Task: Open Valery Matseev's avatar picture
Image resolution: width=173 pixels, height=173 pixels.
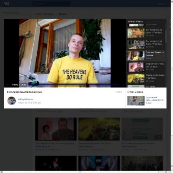Action: click(x=12, y=101)
